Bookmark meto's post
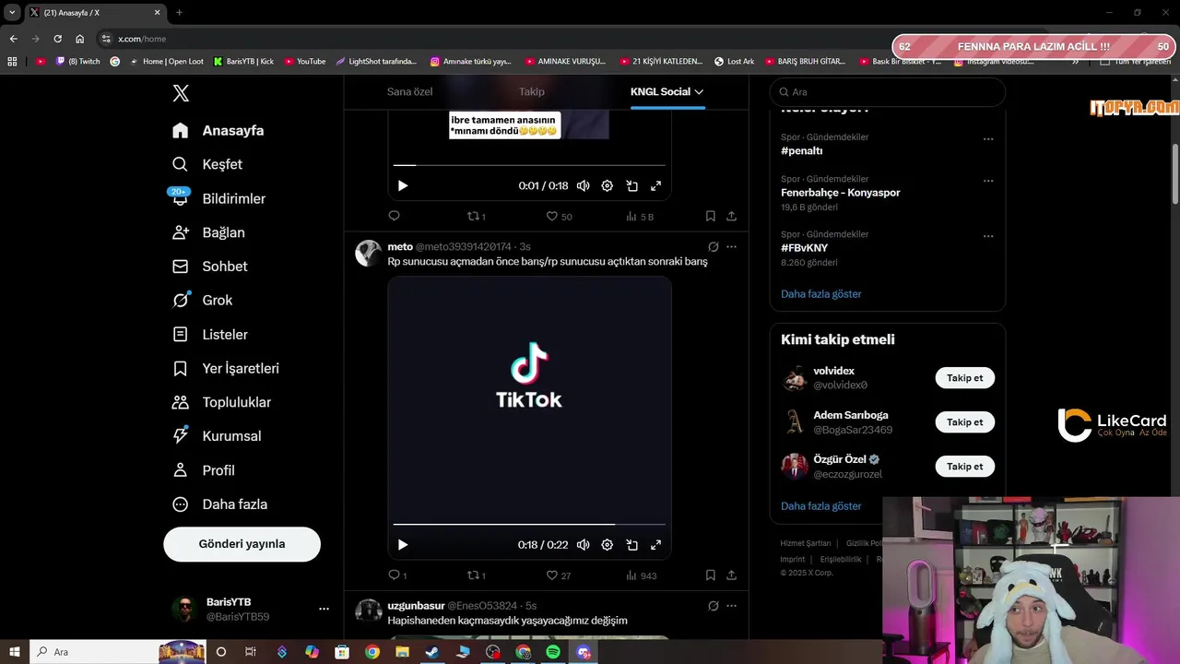Screen dimensions: 1180x664 pos(710,575)
